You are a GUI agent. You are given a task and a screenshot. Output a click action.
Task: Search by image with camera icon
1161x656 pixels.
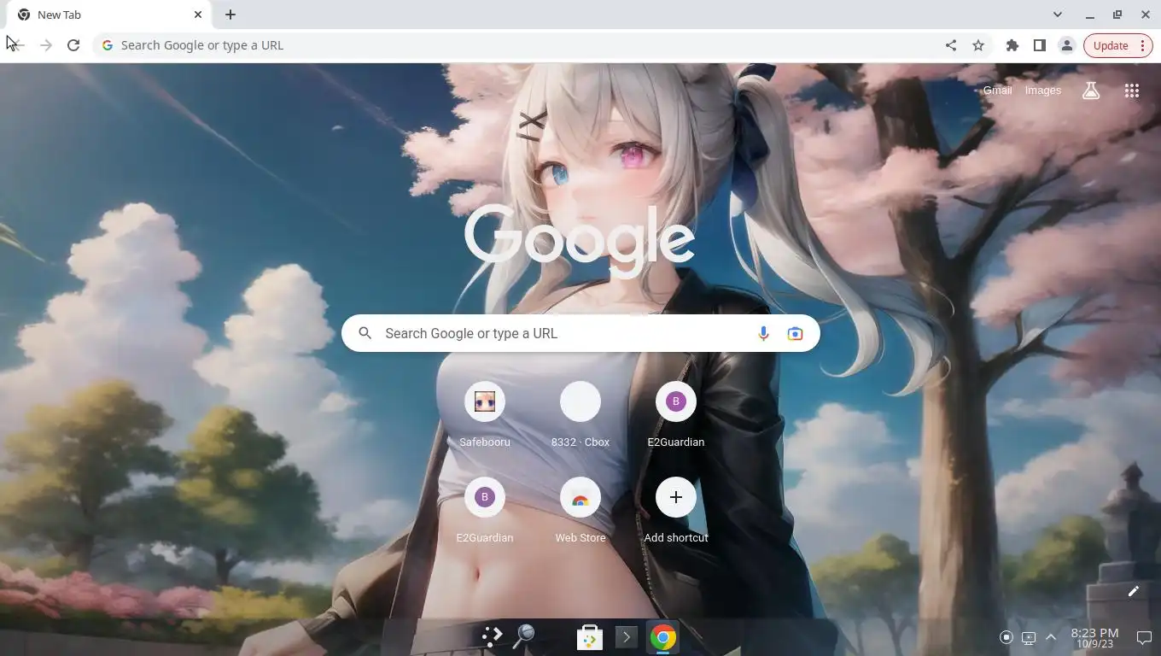pos(795,333)
